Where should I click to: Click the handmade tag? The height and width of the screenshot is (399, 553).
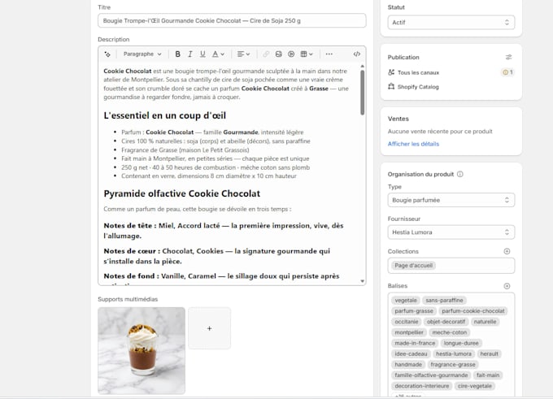[x=408, y=364]
